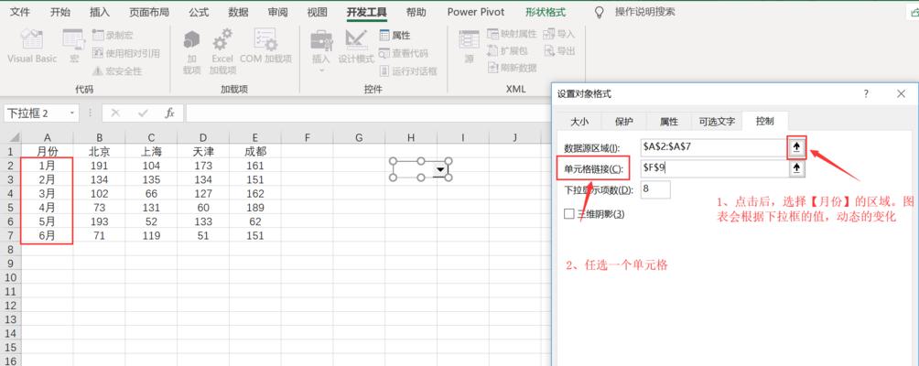Screen dimensions: 919x366
Task: Click the 操作说明搜索 search box
Action: point(644,12)
